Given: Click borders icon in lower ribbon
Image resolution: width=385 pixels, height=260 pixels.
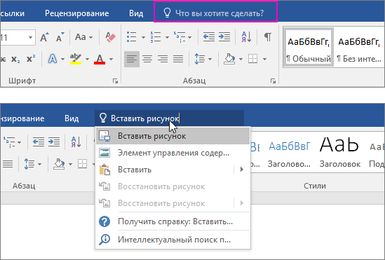Looking at the screenshot, I should point(83,163).
